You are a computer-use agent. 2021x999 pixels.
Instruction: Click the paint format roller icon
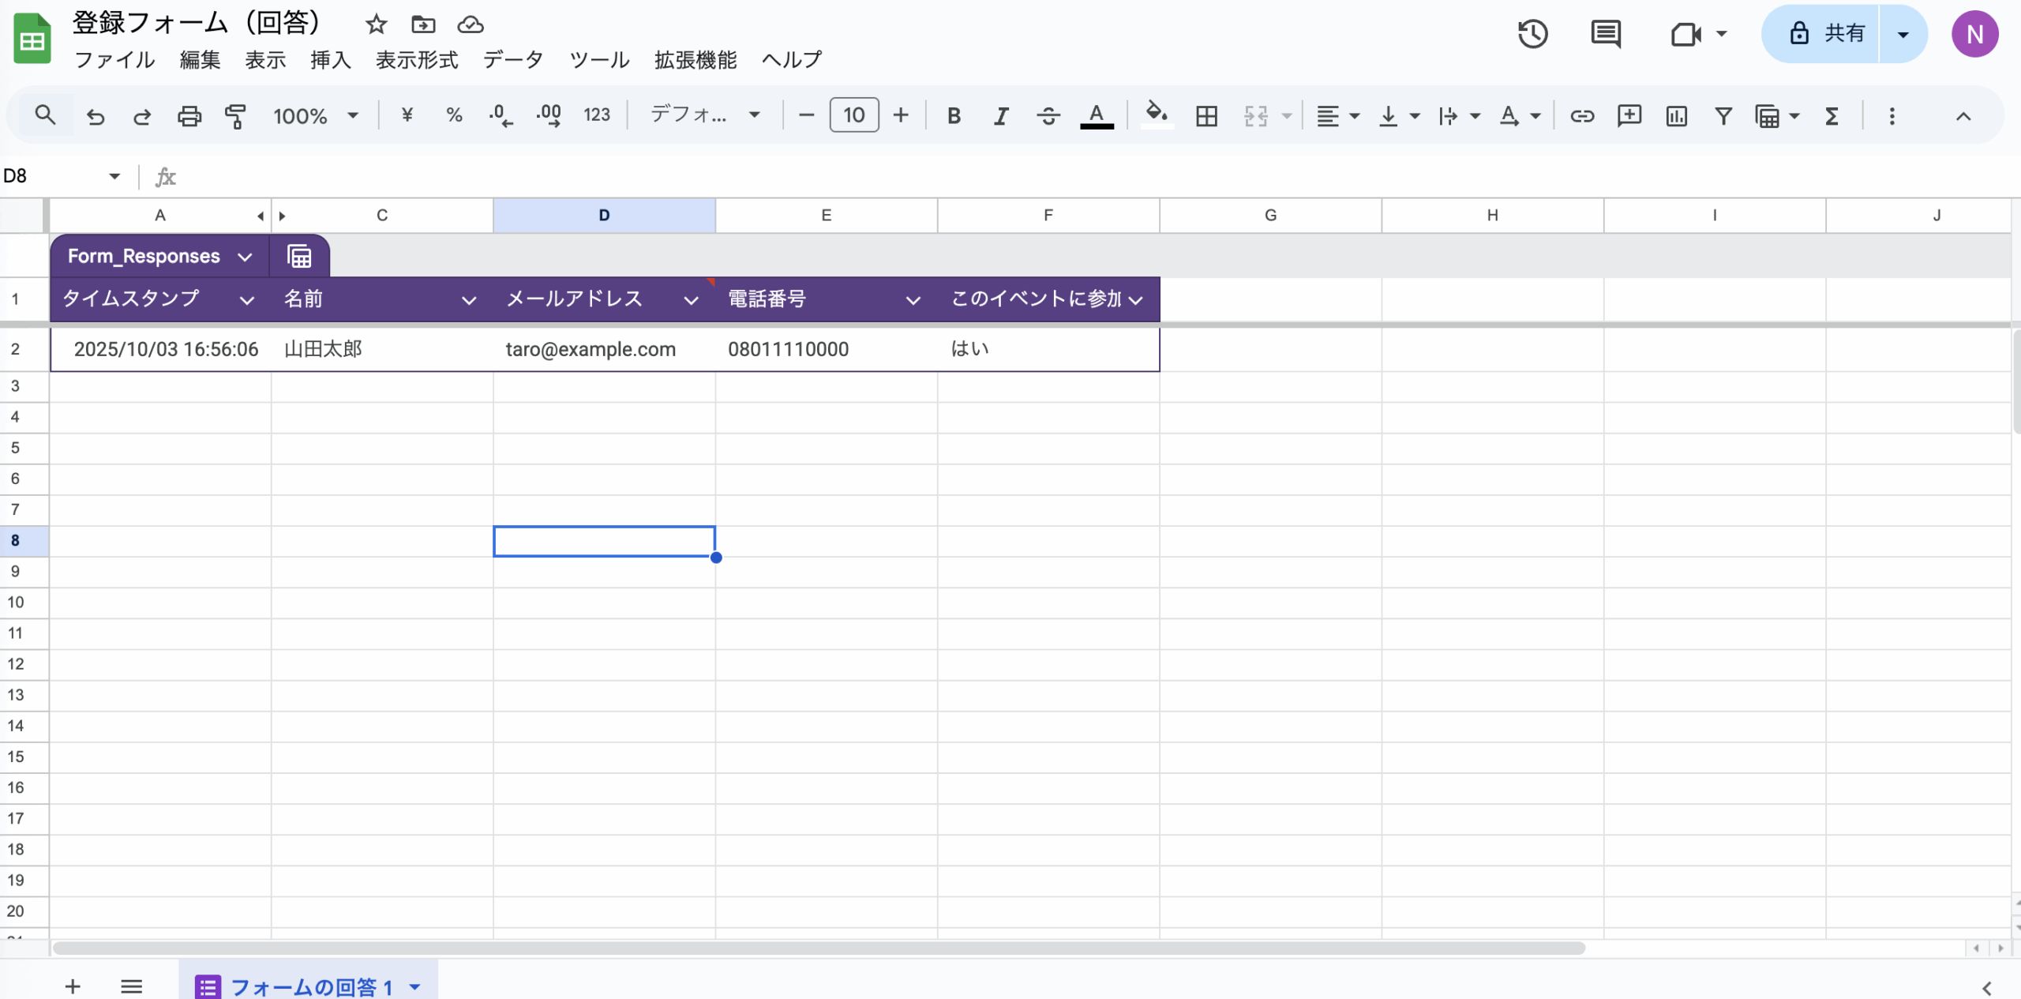click(x=235, y=116)
